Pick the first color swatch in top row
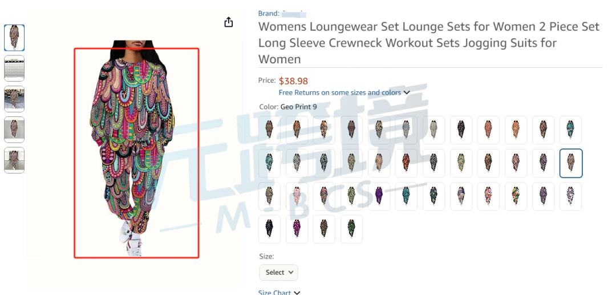 (269, 130)
